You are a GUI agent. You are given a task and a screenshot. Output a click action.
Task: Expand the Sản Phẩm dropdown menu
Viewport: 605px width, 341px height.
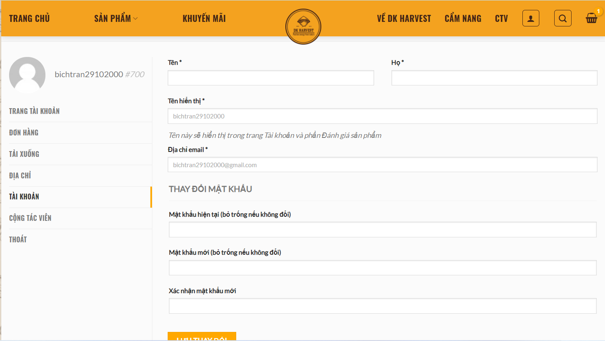116,19
